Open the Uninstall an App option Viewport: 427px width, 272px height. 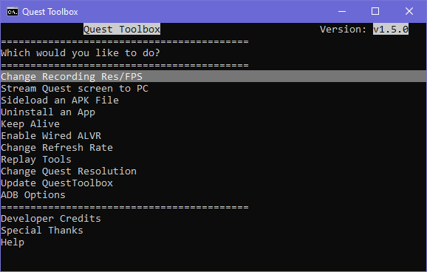click(48, 112)
